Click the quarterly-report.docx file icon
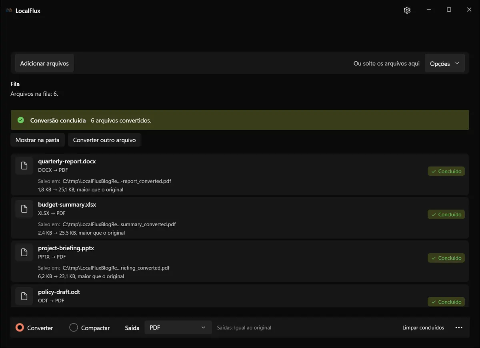480x348 pixels. pyautogui.click(x=24, y=166)
